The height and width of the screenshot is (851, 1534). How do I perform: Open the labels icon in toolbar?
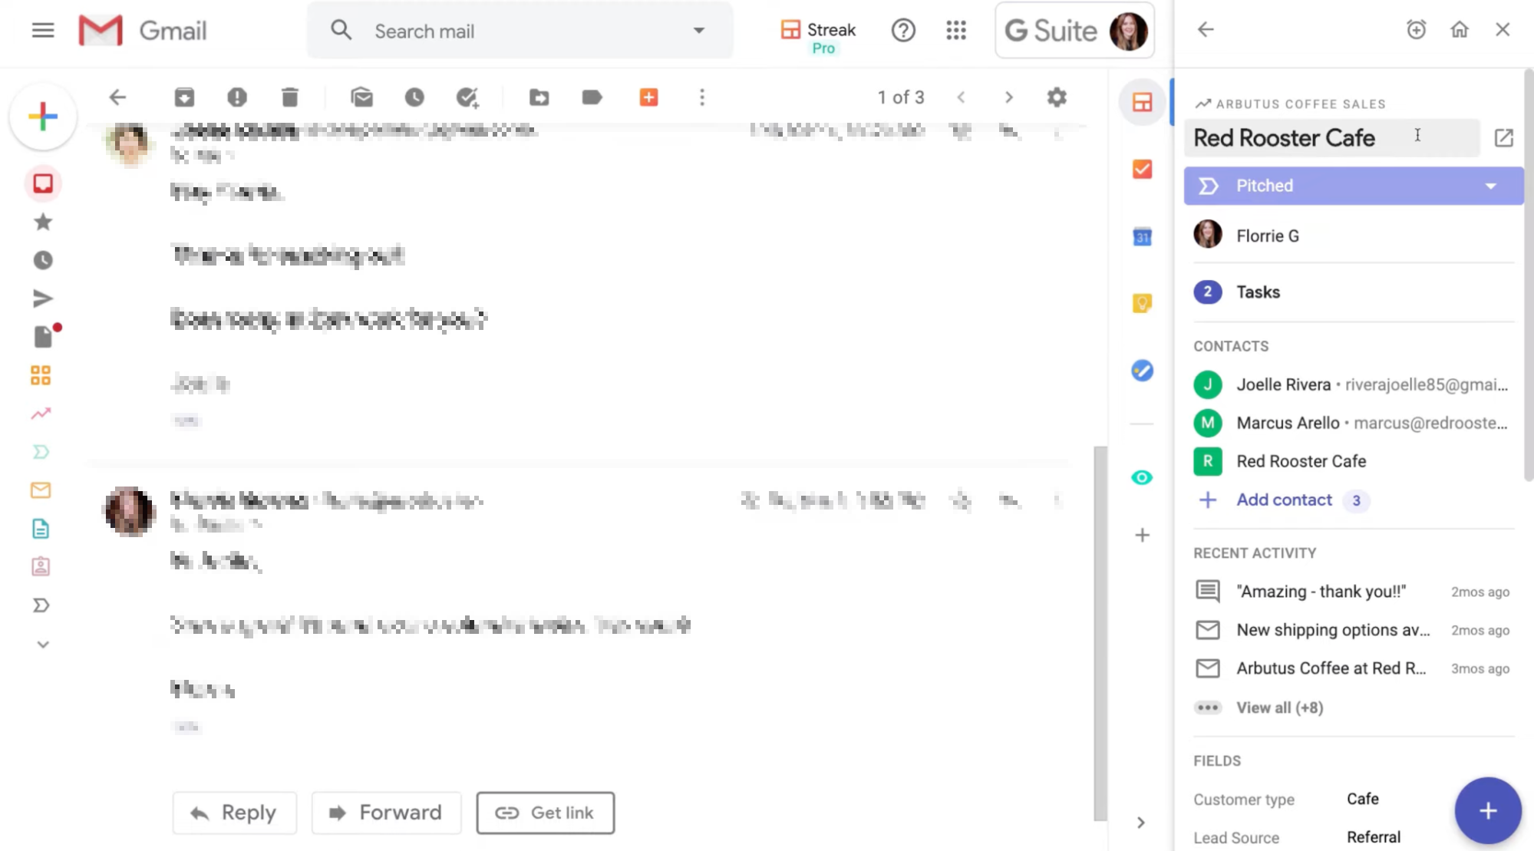[x=592, y=97]
